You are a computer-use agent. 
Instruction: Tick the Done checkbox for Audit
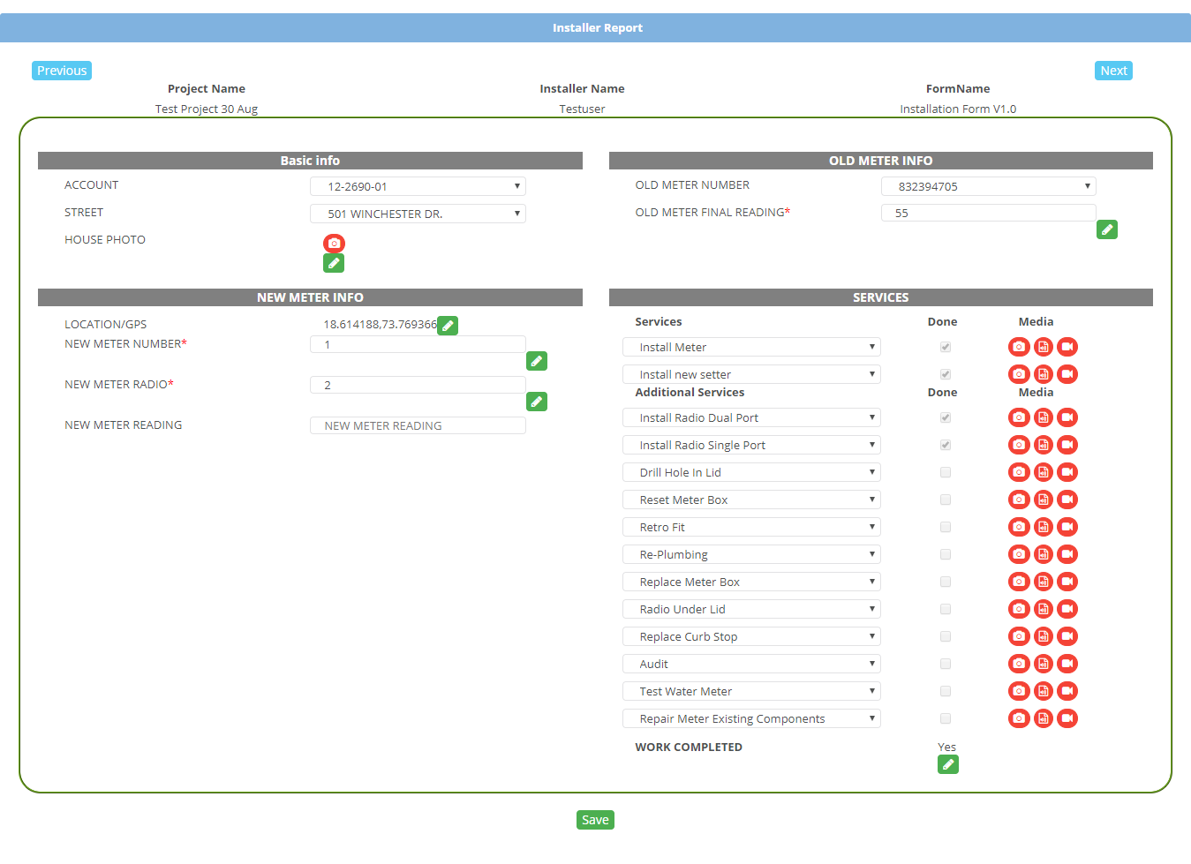tap(946, 664)
